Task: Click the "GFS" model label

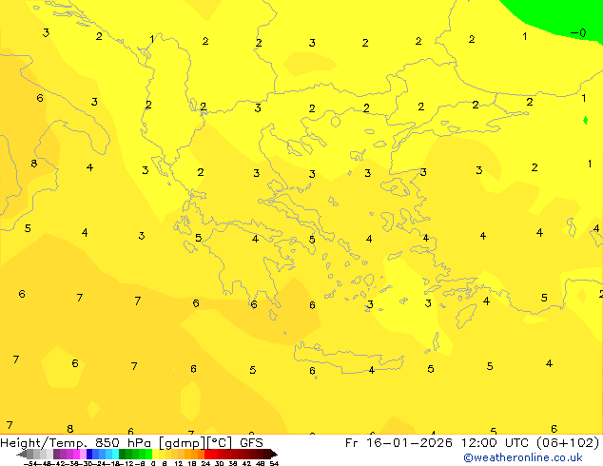Action: click(251, 443)
